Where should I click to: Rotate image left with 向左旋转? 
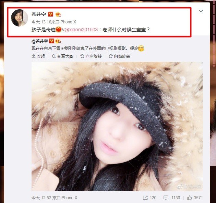pyautogui.click(x=91, y=56)
